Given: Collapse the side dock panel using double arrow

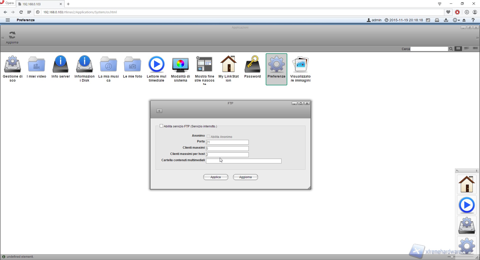Looking at the screenshot, I should (x=476, y=171).
